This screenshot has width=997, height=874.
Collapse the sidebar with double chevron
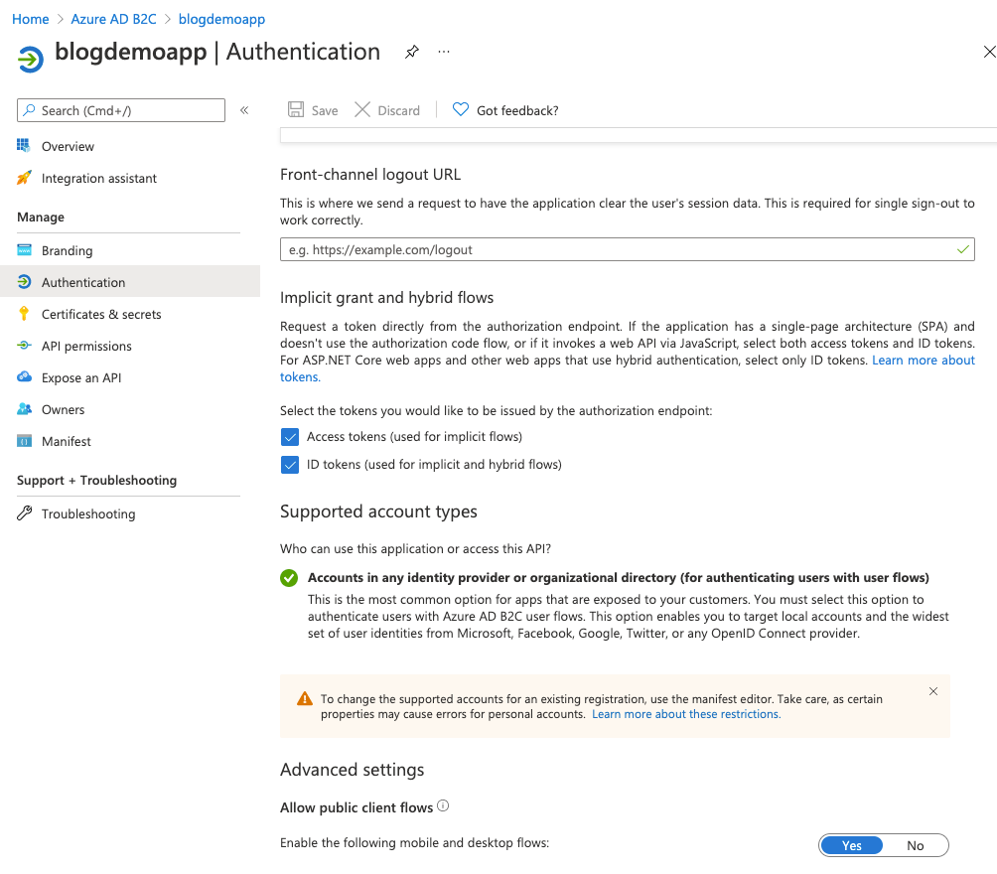coord(244,110)
